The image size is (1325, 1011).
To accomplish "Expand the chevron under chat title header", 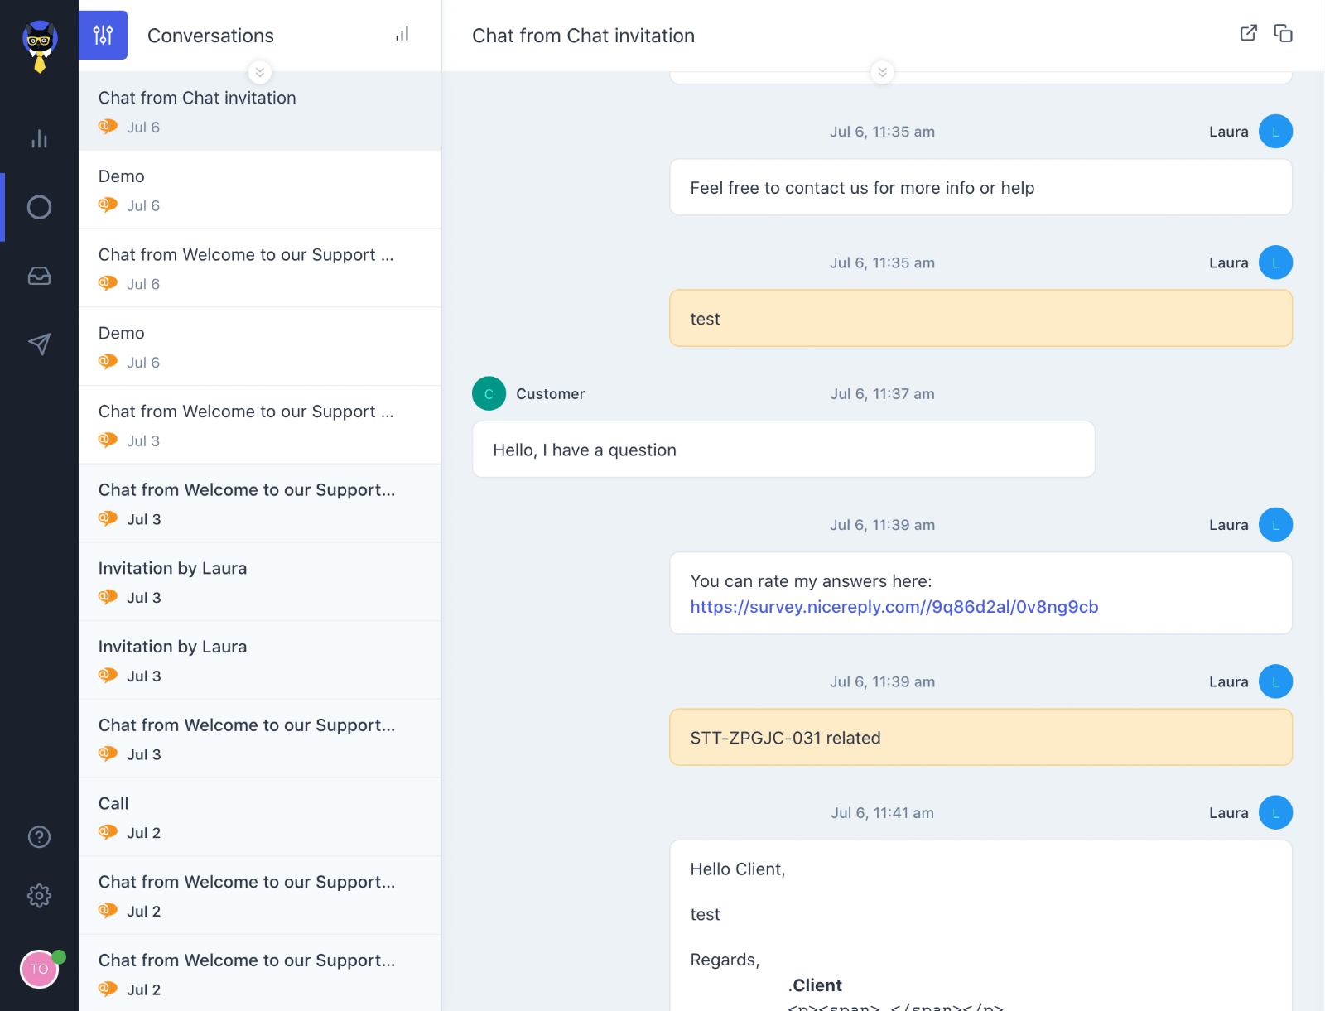I will (882, 72).
